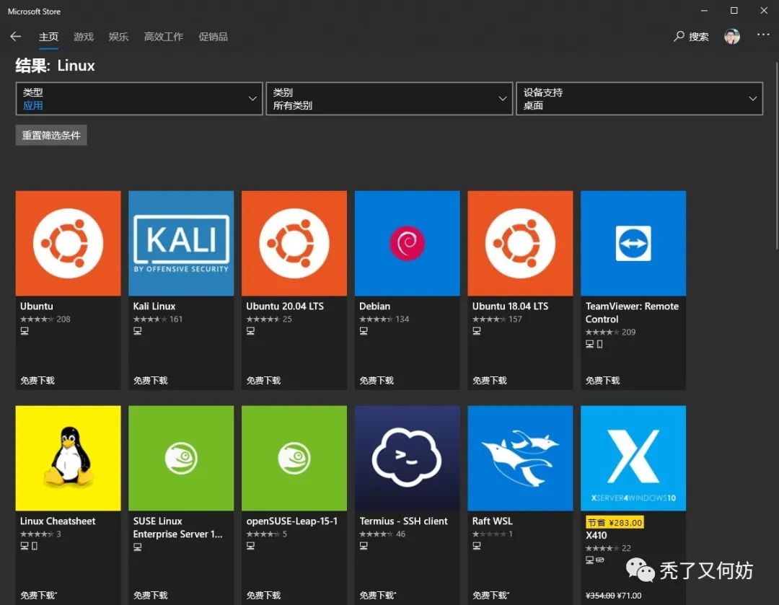The image size is (779, 605).
Task: Click 免费下载 under Termius
Action: pyautogui.click(x=377, y=595)
